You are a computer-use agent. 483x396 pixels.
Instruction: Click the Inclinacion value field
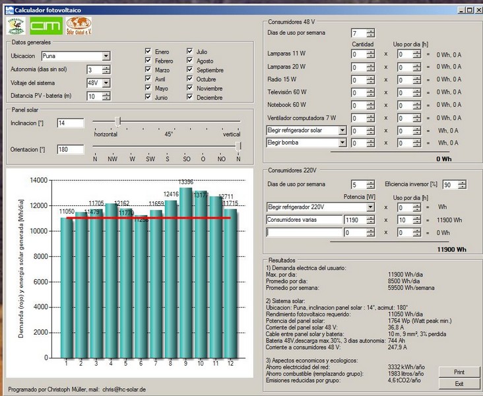click(x=71, y=123)
